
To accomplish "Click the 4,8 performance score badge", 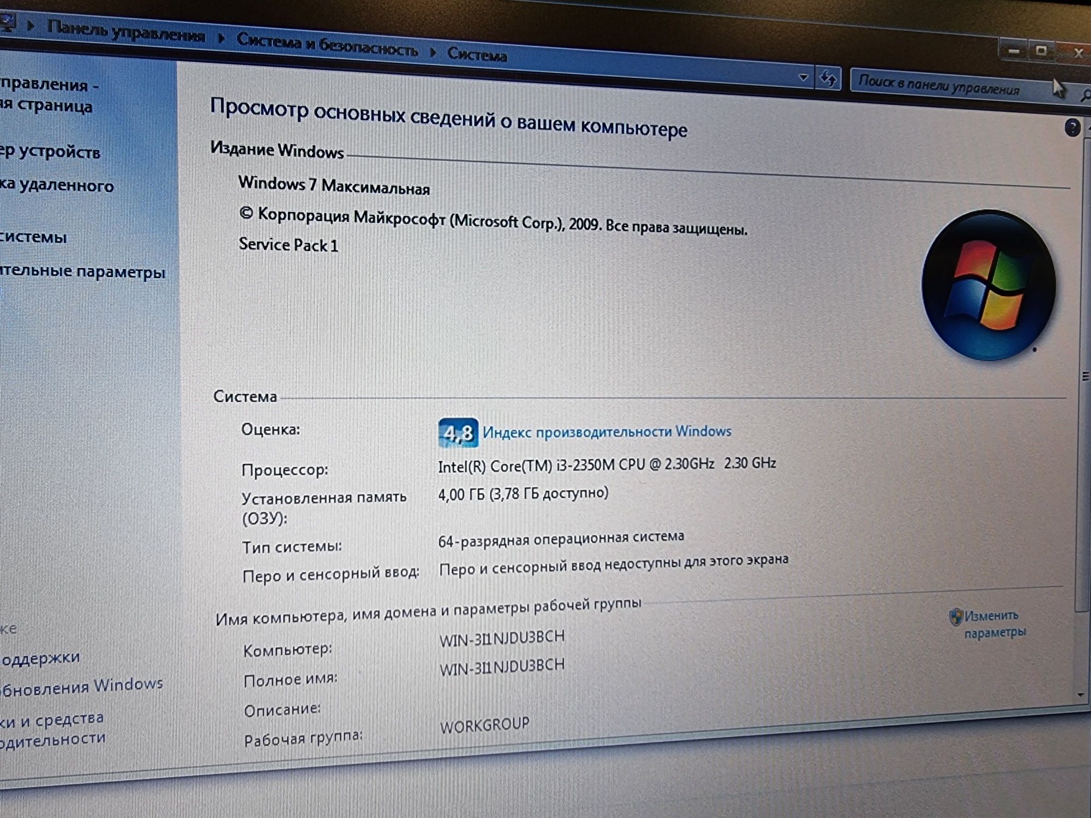I will tap(458, 433).
